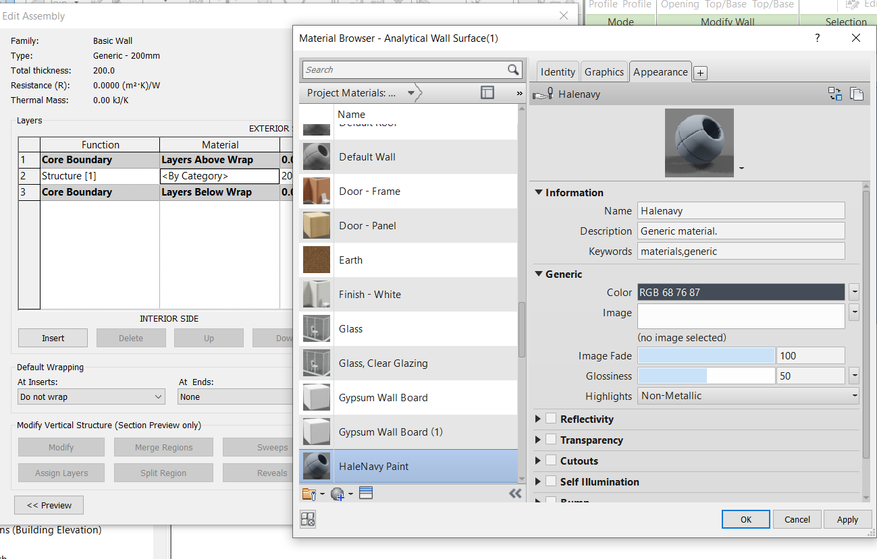Open the preview thumbnail scene dropdown arrow
Screen dimensions: 877x559
(x=741, y=169)
